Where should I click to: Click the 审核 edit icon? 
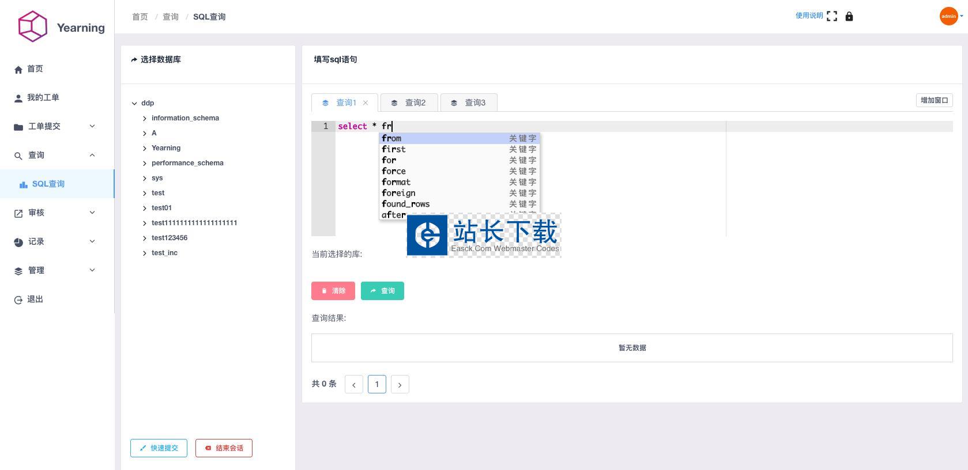click(x=18, y=213)
